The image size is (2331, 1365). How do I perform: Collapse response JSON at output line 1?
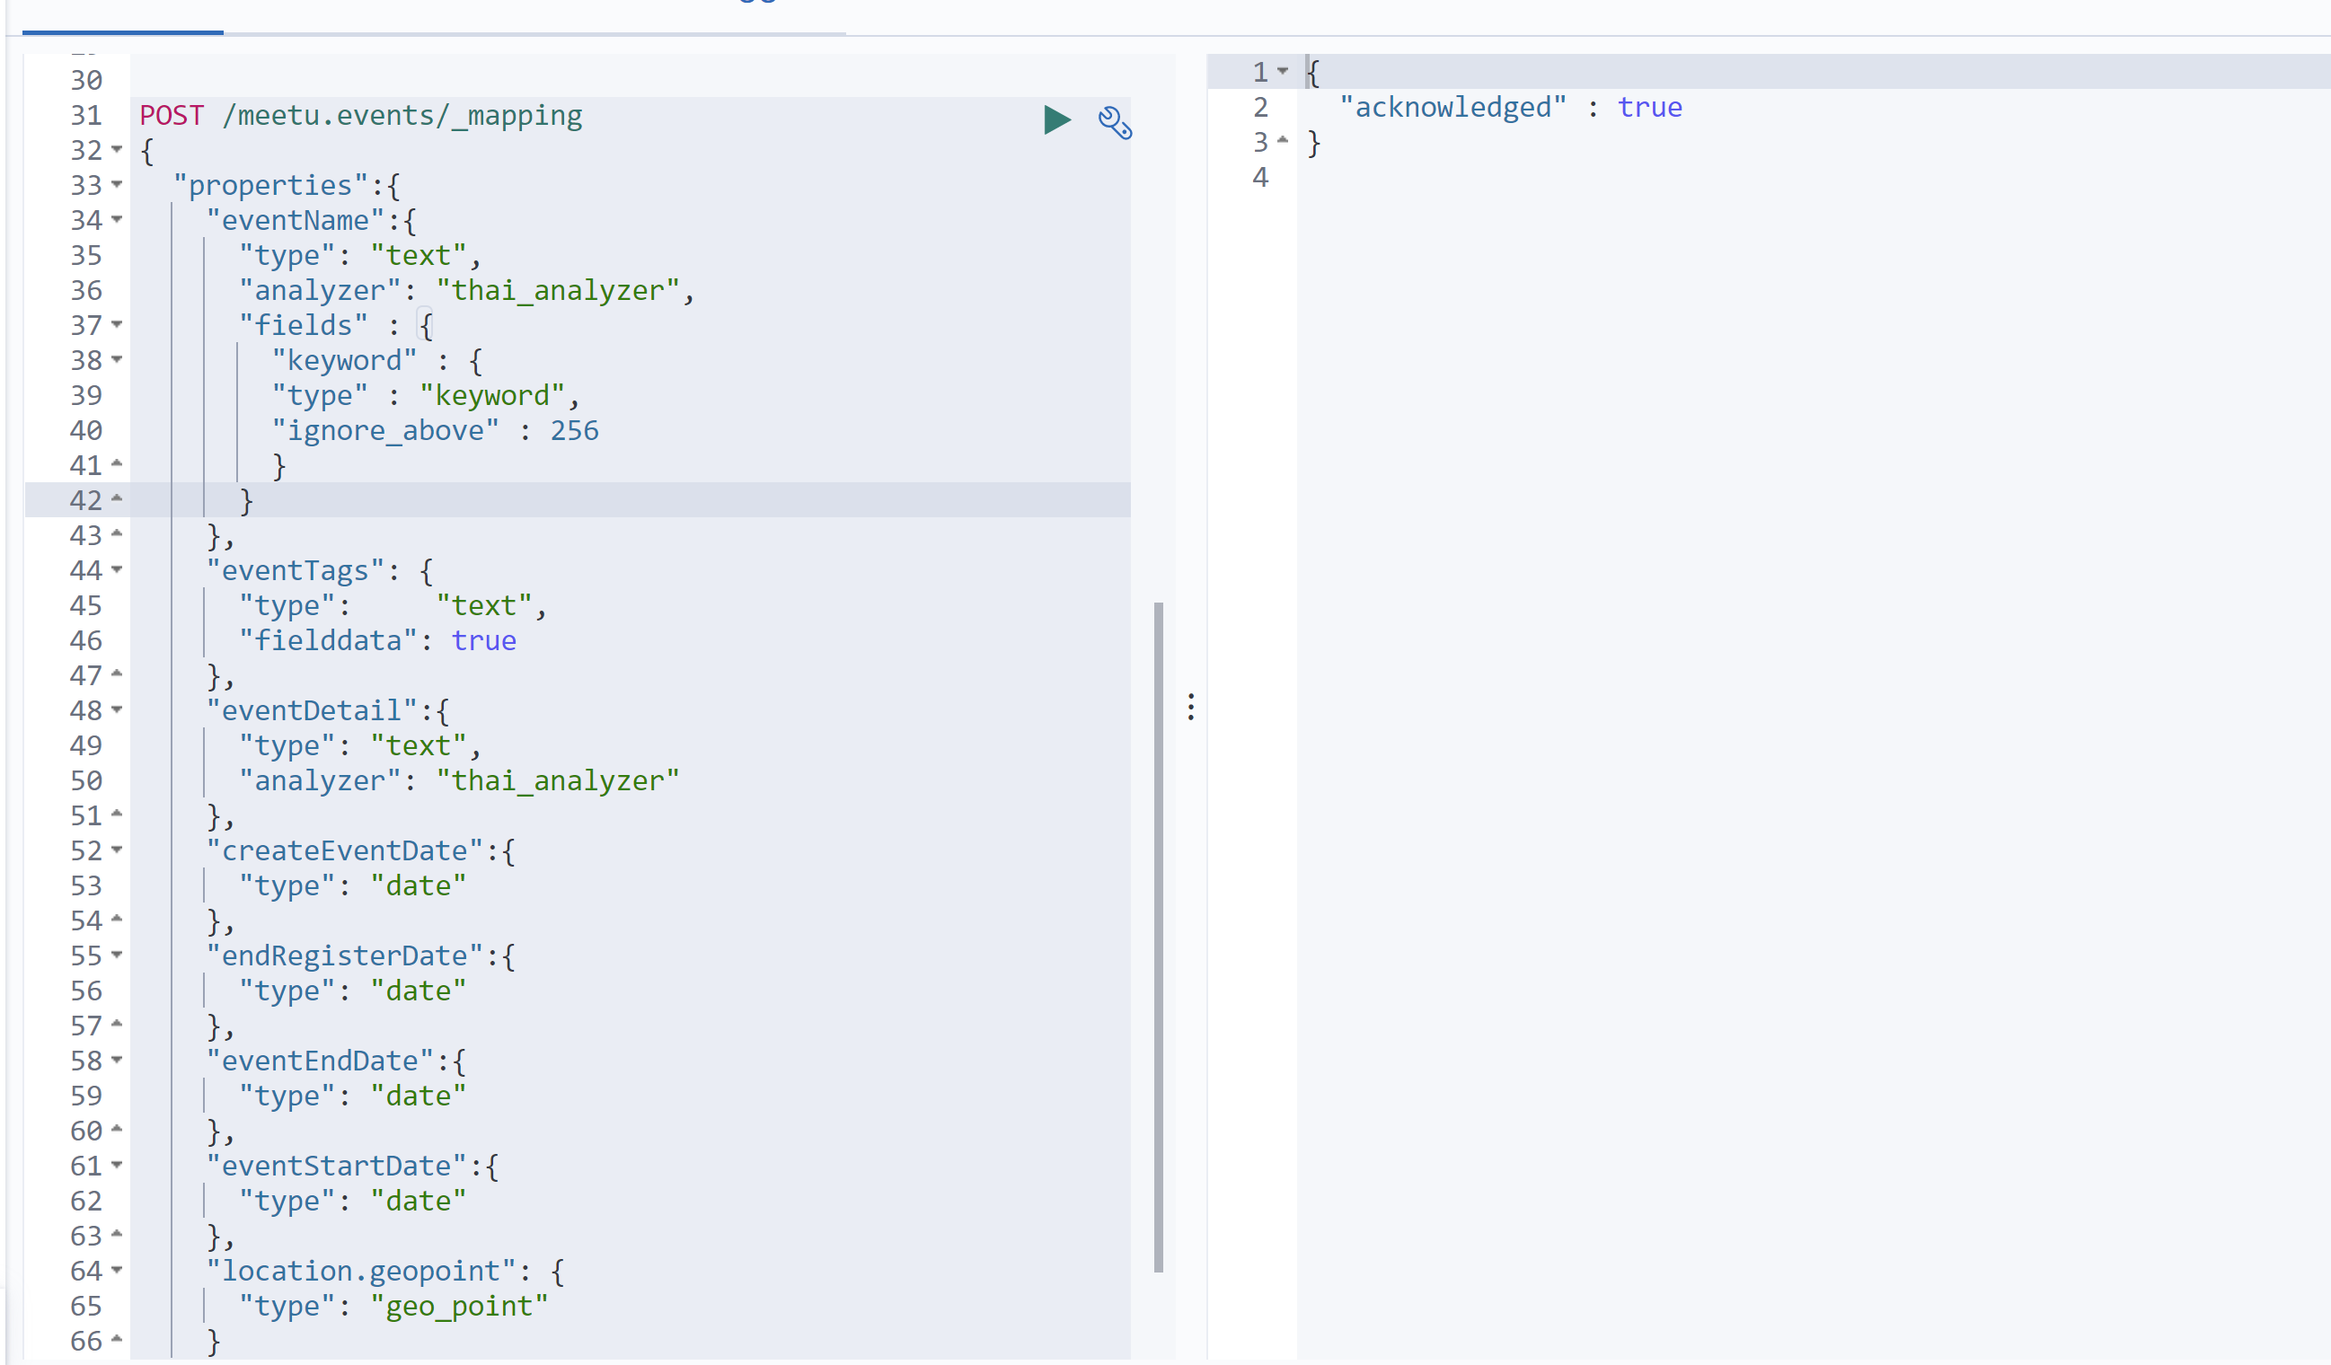tap(1283, 71)
